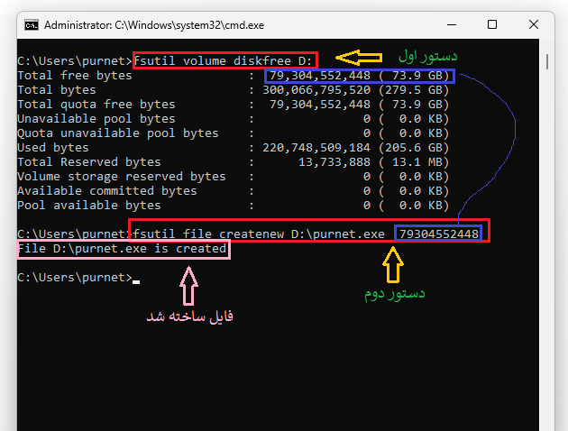Click the boxed 79304552448 size argument
The image size is (568, 431).
coord(438,234)
